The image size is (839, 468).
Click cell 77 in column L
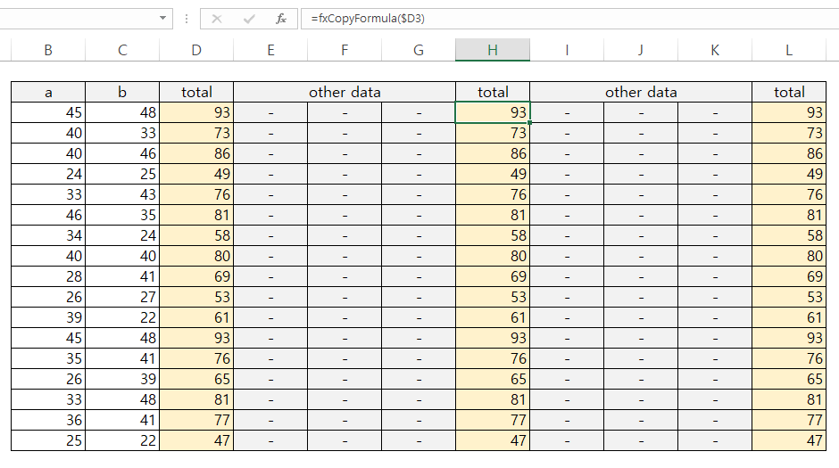point(789,421)
